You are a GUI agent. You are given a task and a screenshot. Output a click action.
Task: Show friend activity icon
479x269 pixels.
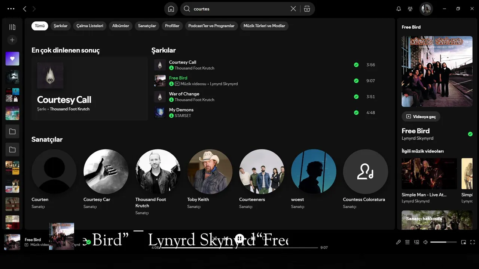411,9
